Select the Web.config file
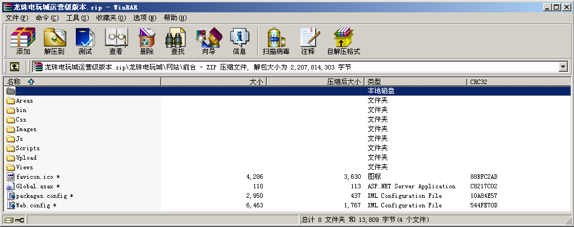The image size is (574, 227). (x=33, y=206)
